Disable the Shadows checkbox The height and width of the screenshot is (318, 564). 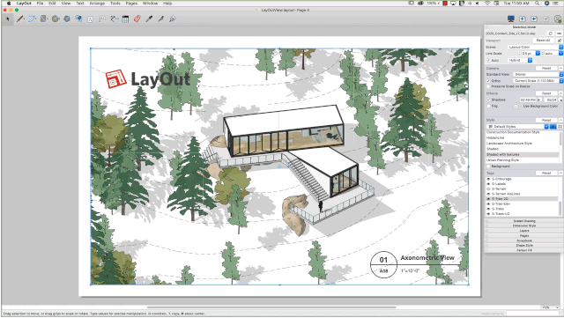pyautogui.click(x=488, y=100)
